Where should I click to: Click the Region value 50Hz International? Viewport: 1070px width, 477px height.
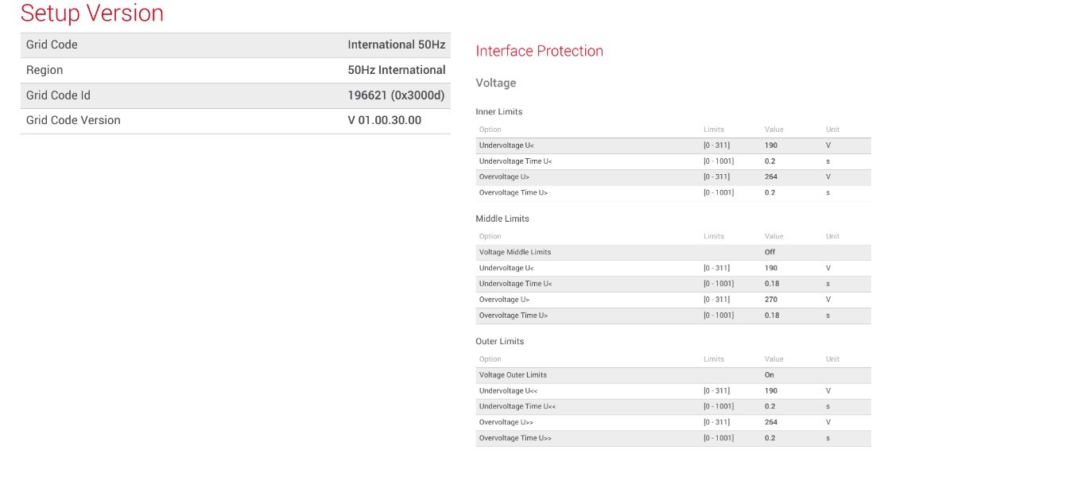click(x=396, y=70)
